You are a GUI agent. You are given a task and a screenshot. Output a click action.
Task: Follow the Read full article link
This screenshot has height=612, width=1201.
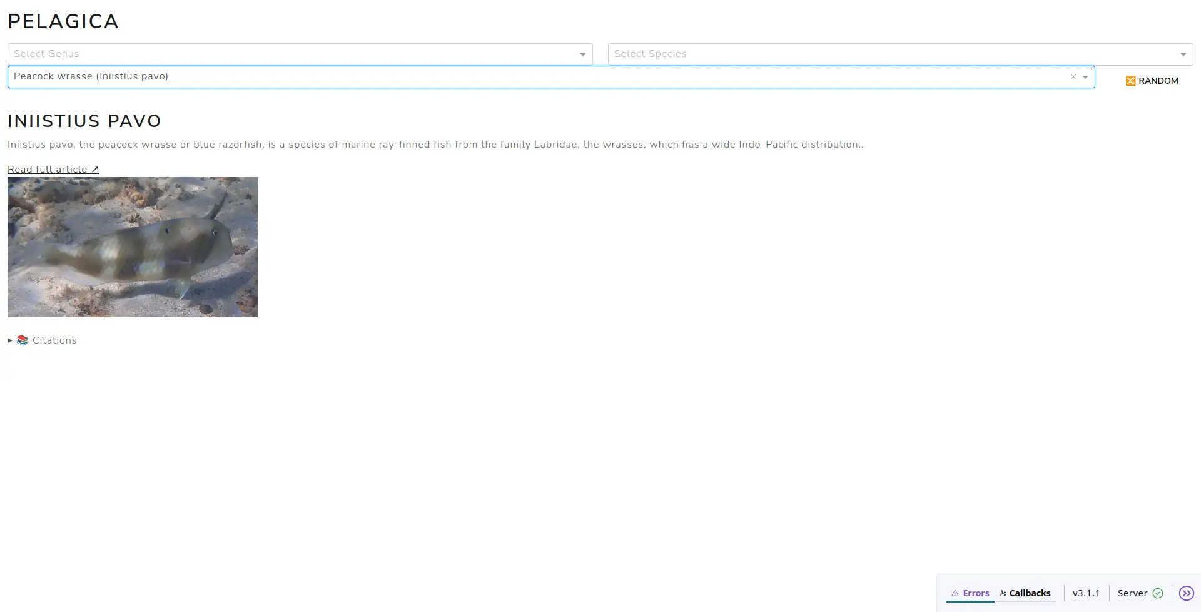click(48, 168)
